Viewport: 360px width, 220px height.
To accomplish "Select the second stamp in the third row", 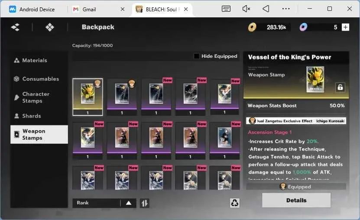I will point(122,178).
